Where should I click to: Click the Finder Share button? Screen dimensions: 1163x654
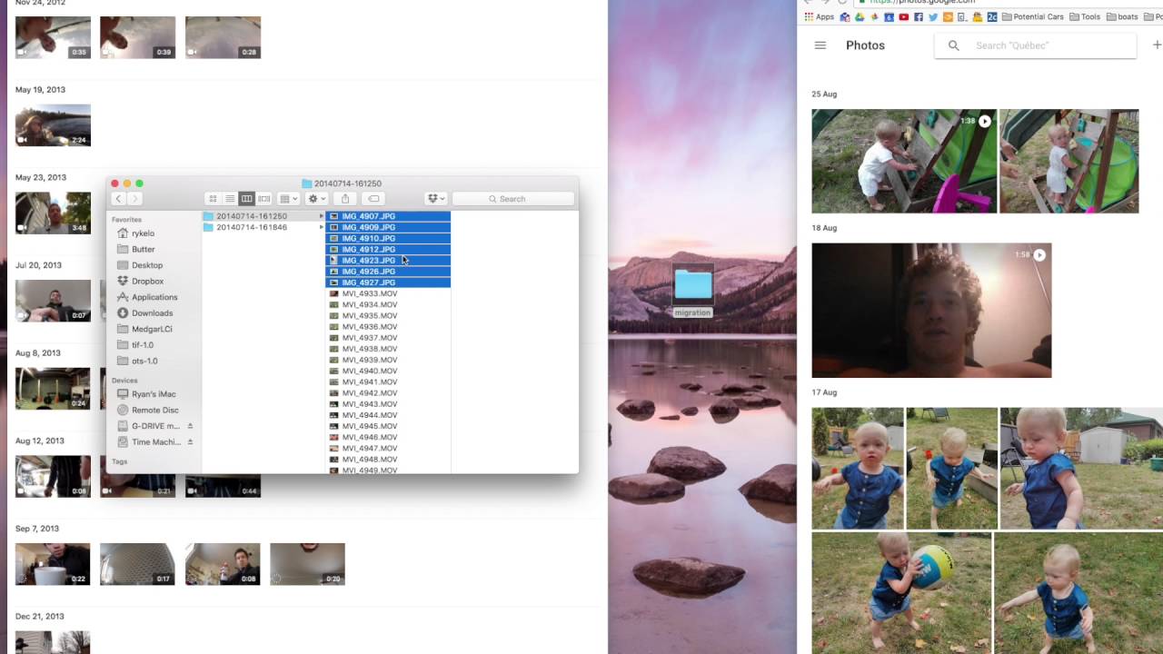[345, 199]
